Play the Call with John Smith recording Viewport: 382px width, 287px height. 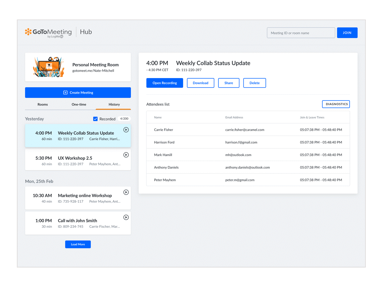[x=126, y=217]
